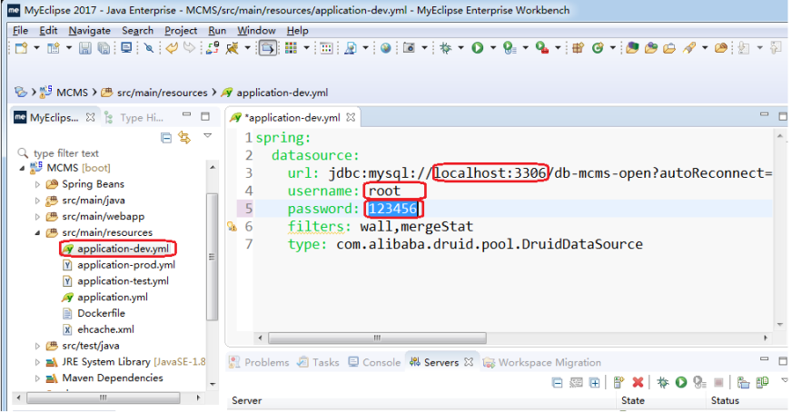Click the Tomcat cat server icon

tap(233, 48)
